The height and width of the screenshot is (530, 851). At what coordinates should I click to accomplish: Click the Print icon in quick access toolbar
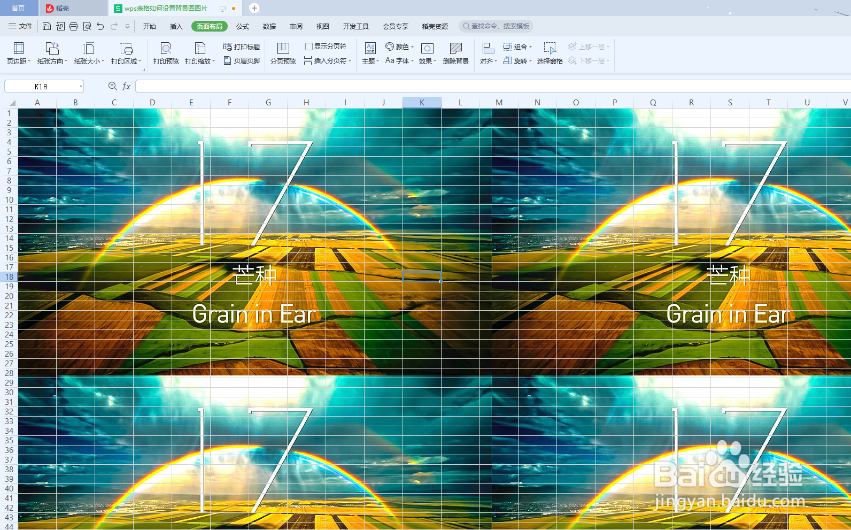(73, 26)
